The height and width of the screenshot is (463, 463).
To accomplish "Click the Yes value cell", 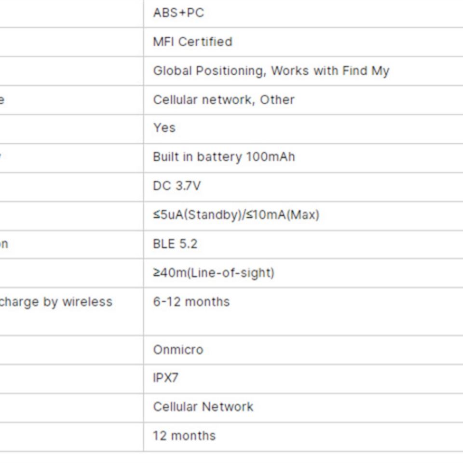I will 164,128.
